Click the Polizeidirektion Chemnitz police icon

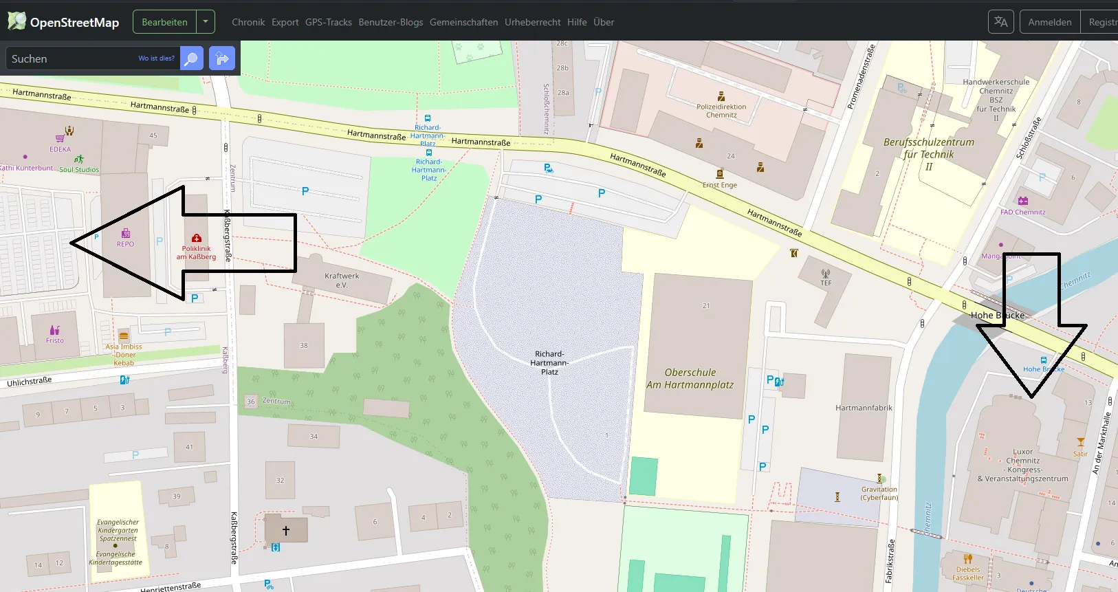coord(721,96)
